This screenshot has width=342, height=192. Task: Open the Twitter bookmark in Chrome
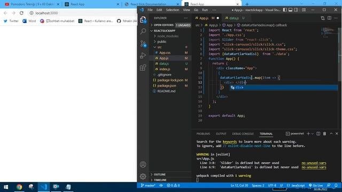click(11, 21)
